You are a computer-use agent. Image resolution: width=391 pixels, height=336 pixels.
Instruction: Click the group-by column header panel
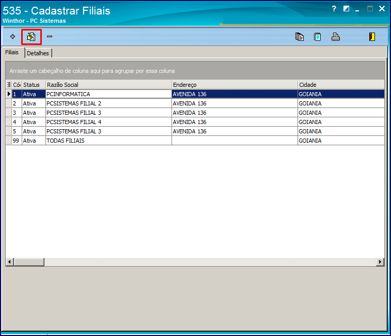point(195,71)
